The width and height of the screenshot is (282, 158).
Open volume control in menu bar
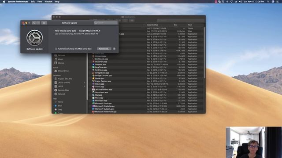click(x=241, y=2)
